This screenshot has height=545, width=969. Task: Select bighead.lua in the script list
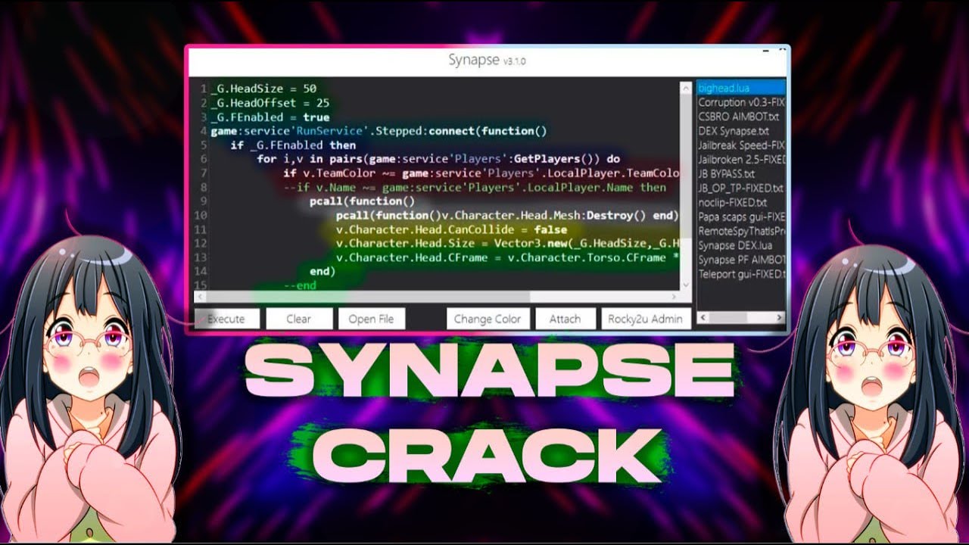[x=741, y=89]
